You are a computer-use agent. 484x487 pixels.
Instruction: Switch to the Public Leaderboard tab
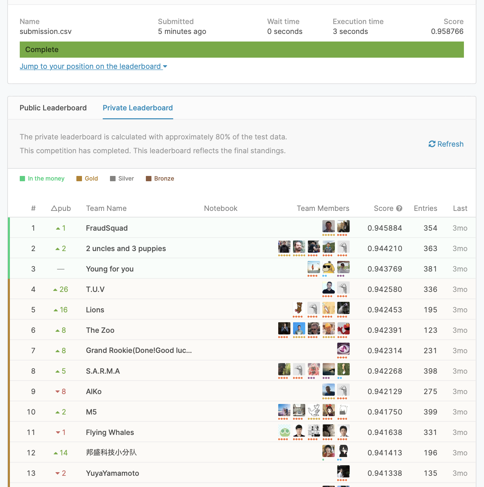pos(53,108)
